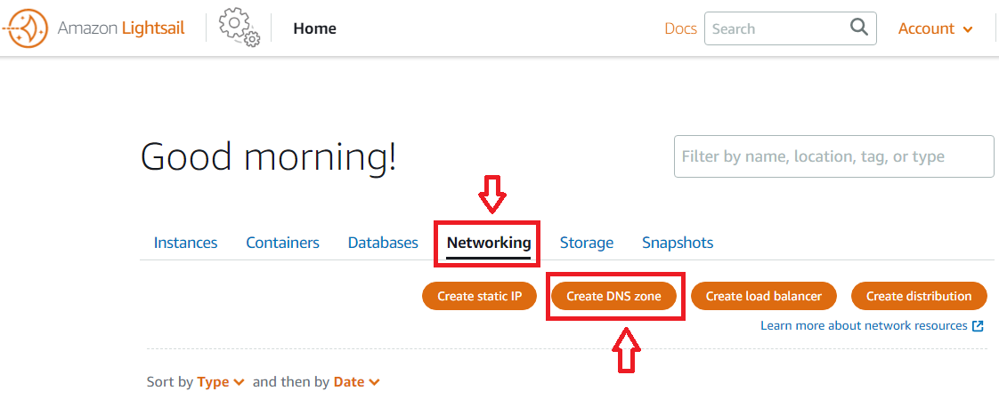Switch to the Containers tab
Image resolution: width=999 pixels, height=399 pixels.
click(282, 243)
